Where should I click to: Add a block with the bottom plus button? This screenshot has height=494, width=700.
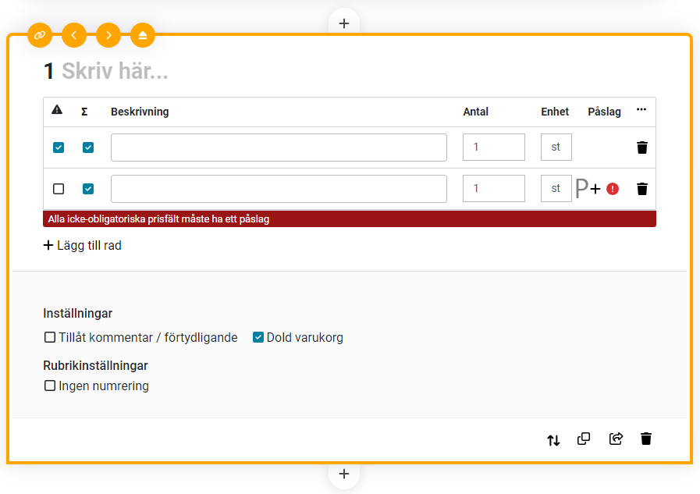[343, 474]
